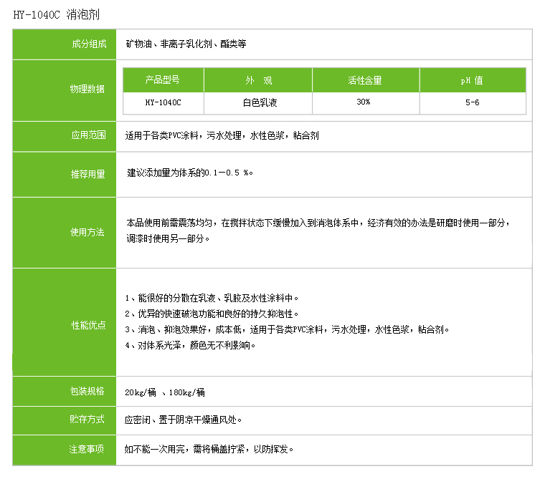Select the 使用方法 row label
Image resolution: width=545 pixels, height=479 pixels.
(87, 233)
